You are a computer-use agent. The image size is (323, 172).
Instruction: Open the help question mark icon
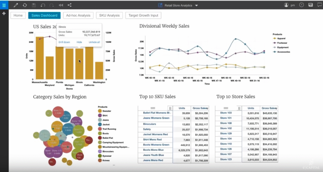click(302, 5)
